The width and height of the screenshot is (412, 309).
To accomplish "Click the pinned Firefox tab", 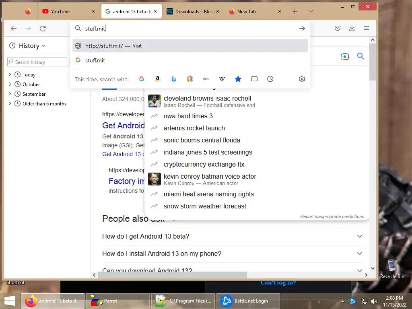I will 28,11.
